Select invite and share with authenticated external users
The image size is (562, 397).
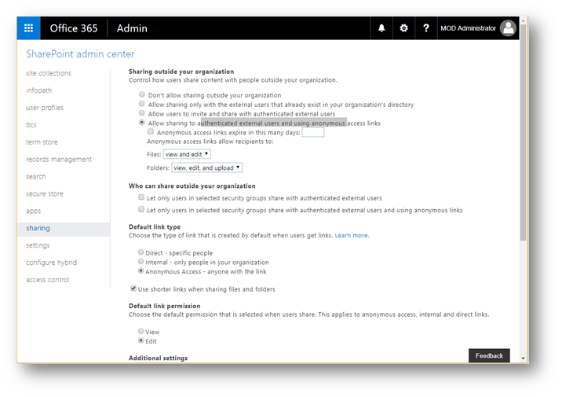pyautogui.click(x=142, y=113)
